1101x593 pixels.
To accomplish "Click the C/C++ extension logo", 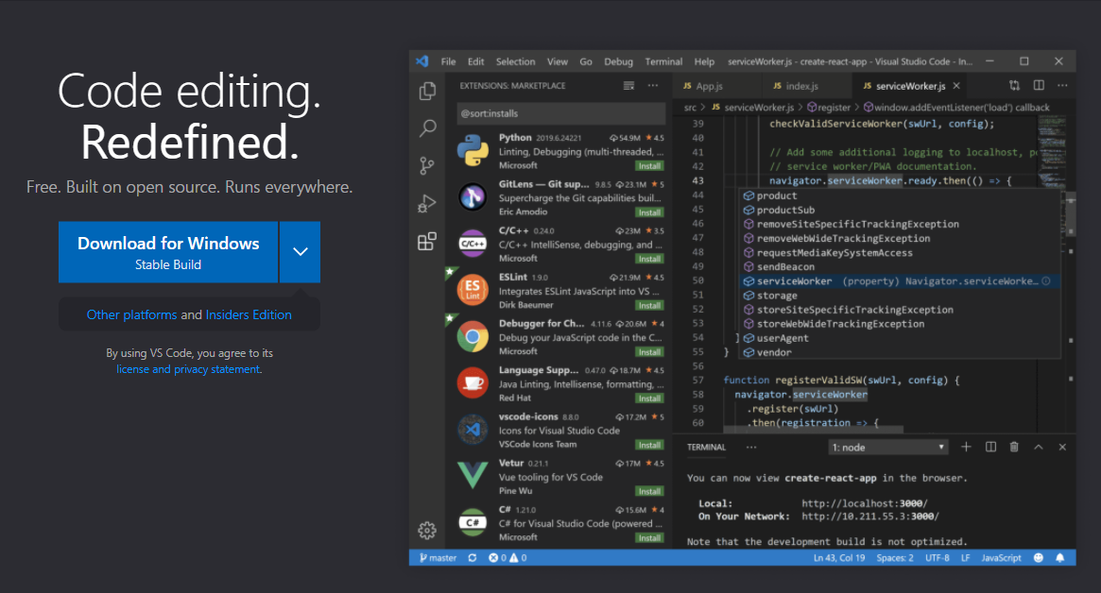I will coord(473,244).
